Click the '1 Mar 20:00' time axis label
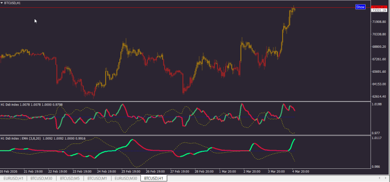 tap(228, 172)
